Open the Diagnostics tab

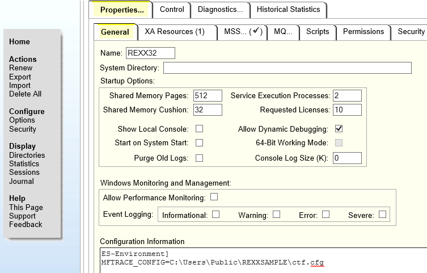tap(220, 10)
